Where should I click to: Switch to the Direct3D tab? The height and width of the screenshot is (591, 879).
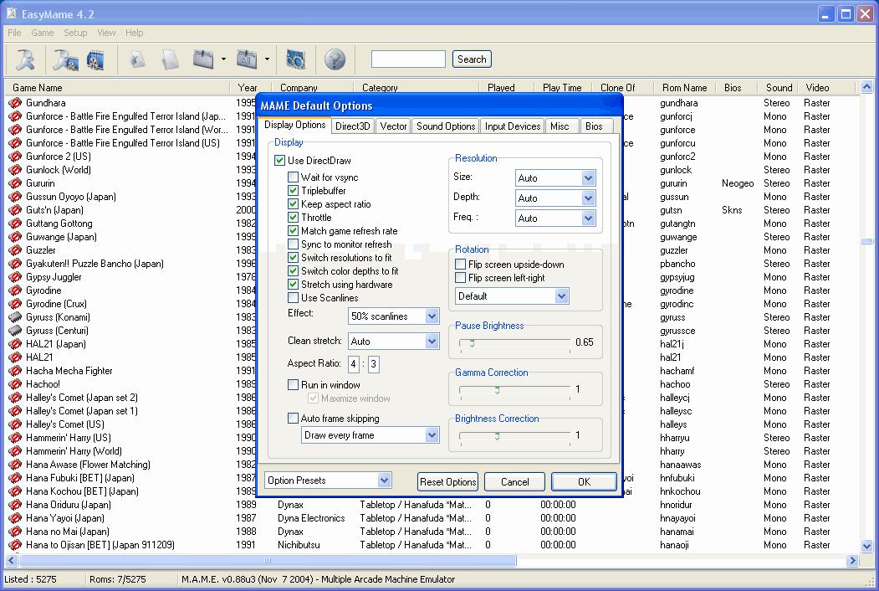[x=353, y=126]
